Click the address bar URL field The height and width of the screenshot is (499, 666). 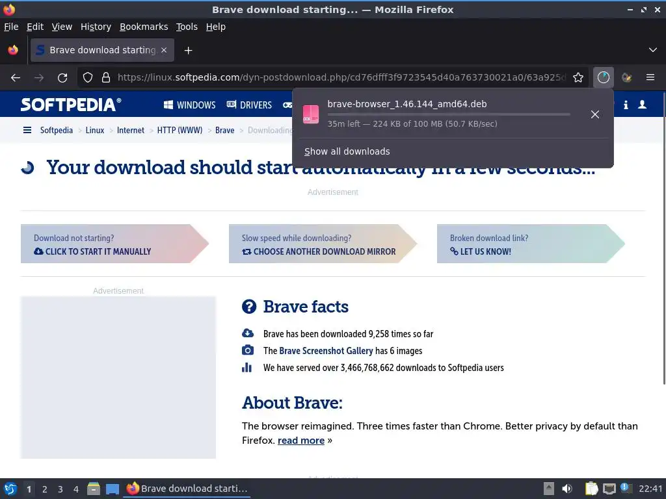click(x=342, y=78)
